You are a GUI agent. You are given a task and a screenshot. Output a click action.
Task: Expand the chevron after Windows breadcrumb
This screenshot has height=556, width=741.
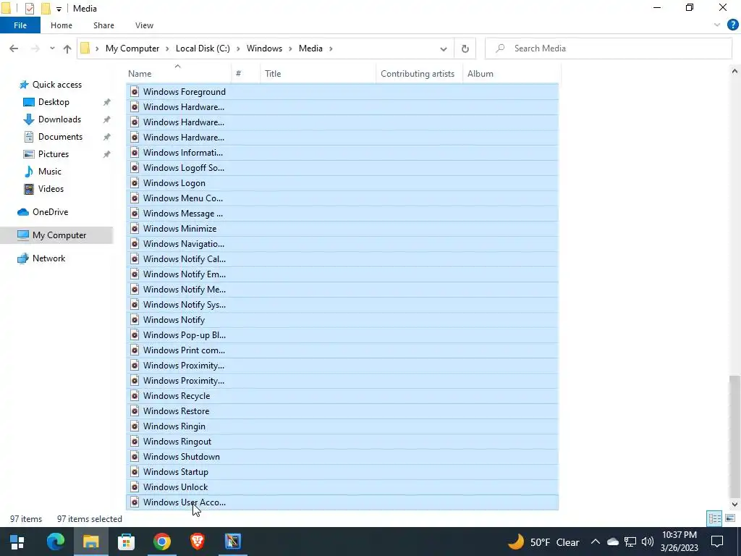pos(290,49)
